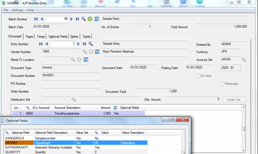Select the Document Type Invoice field

click(65, 68)
